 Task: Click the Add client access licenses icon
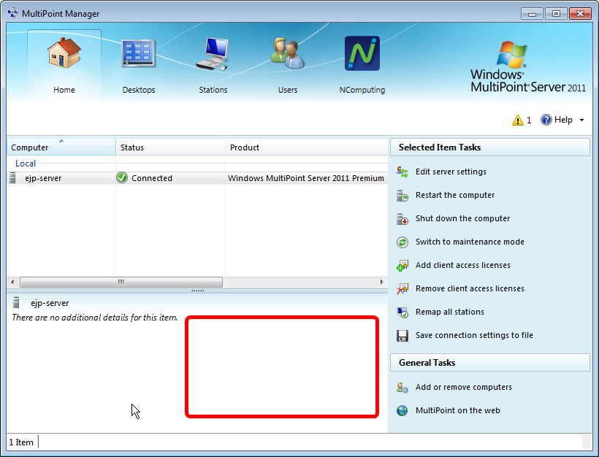coord(402,265)
